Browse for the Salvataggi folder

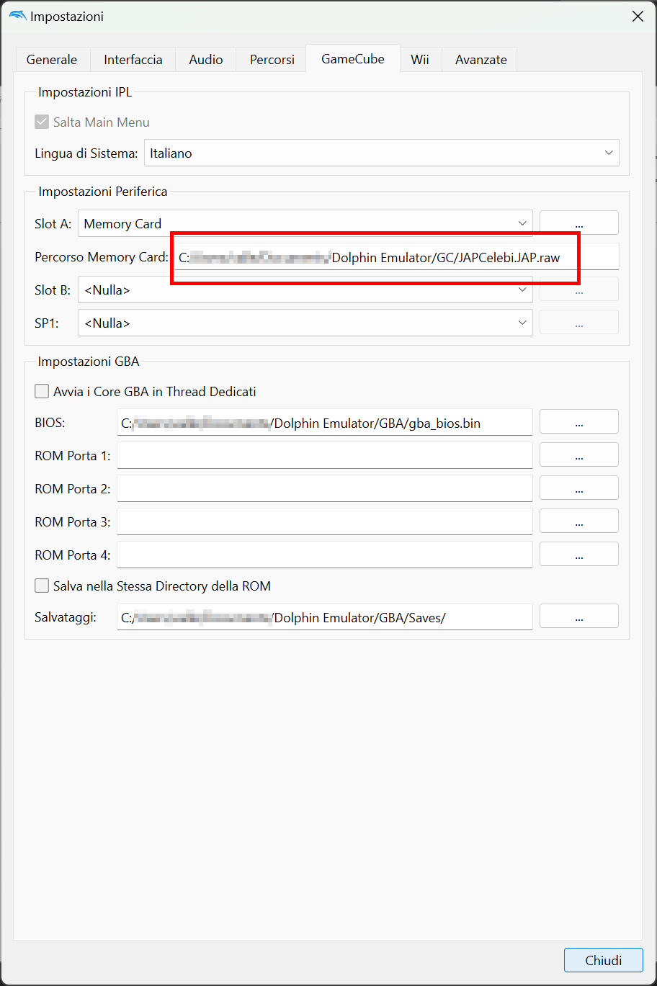tap(579, 617)
